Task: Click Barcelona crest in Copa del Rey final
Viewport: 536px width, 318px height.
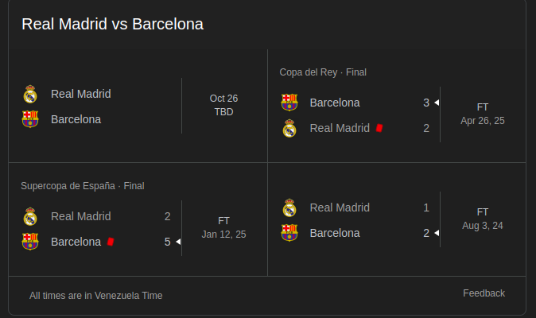Action: 289,103
